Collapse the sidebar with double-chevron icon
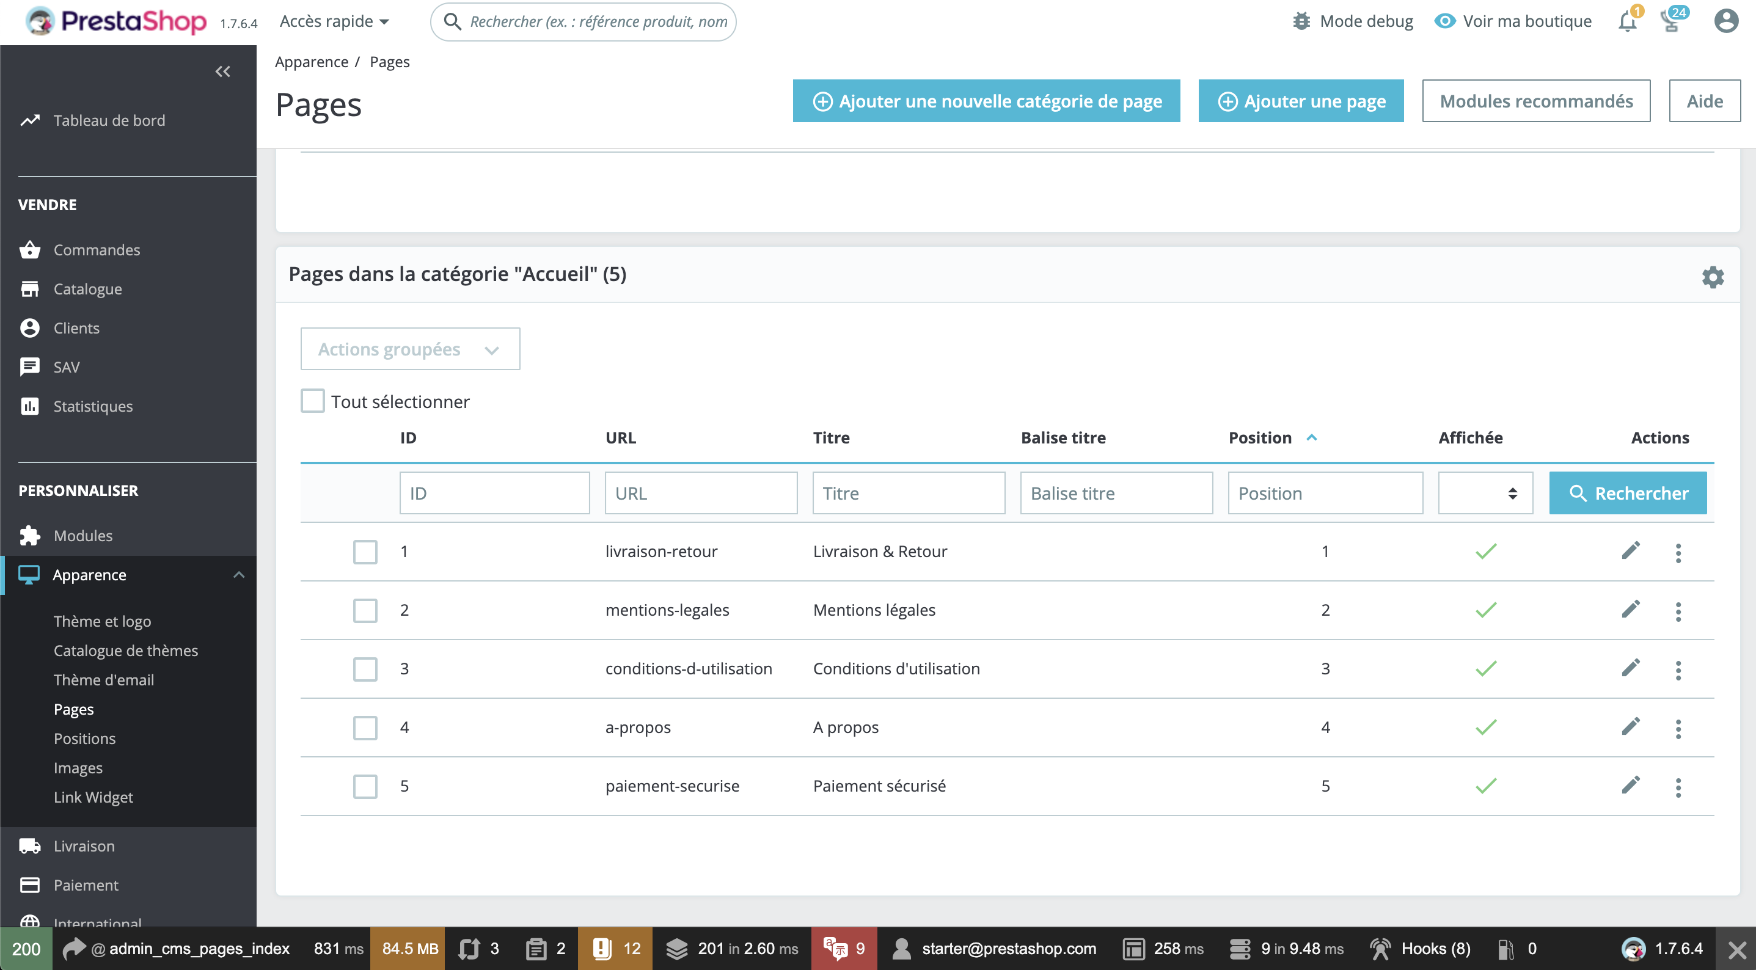1756x970 pixels. click(222, 71)
